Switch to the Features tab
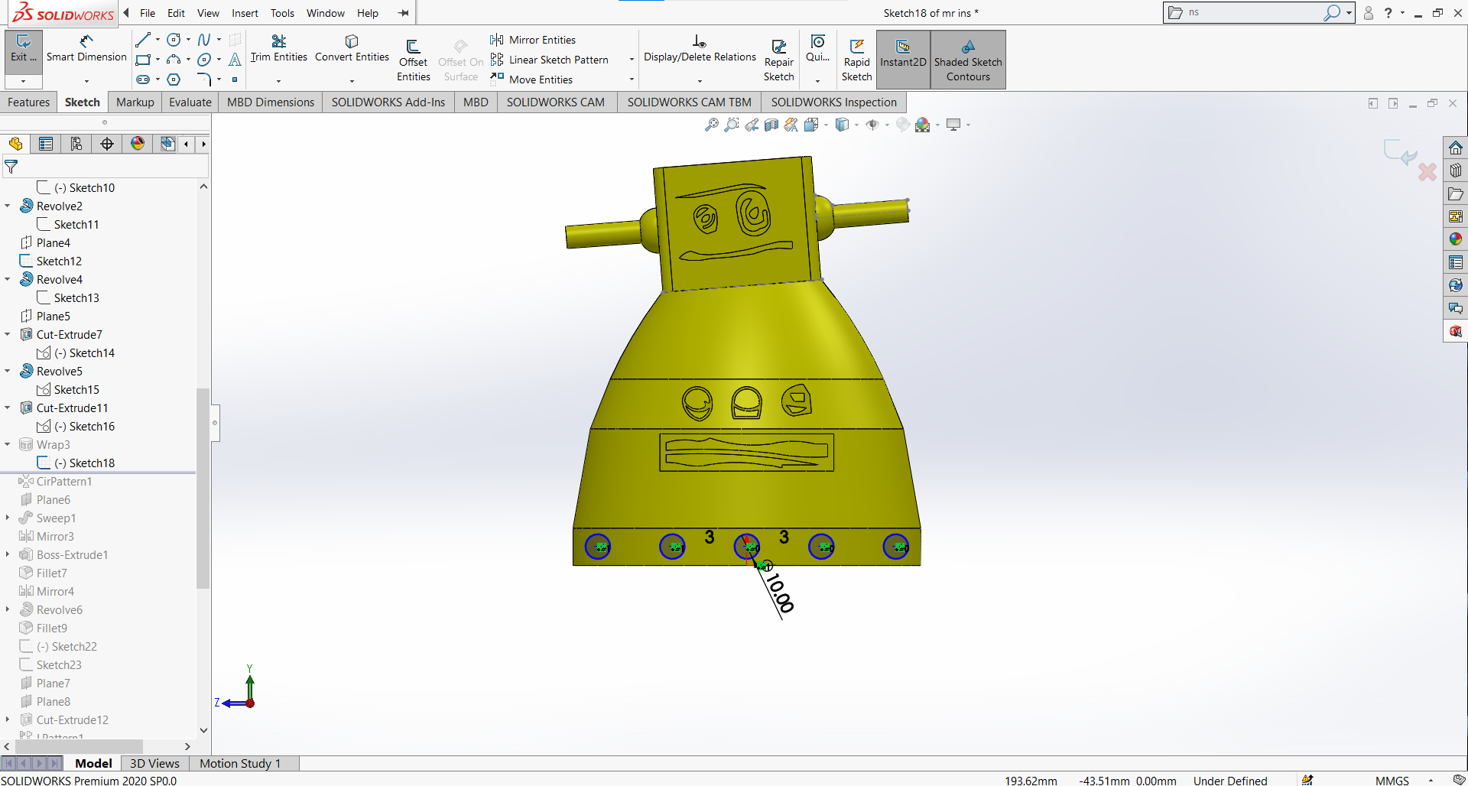 28,102
